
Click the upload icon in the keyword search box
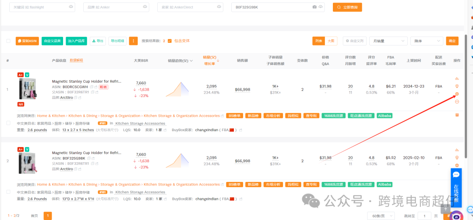71,7
